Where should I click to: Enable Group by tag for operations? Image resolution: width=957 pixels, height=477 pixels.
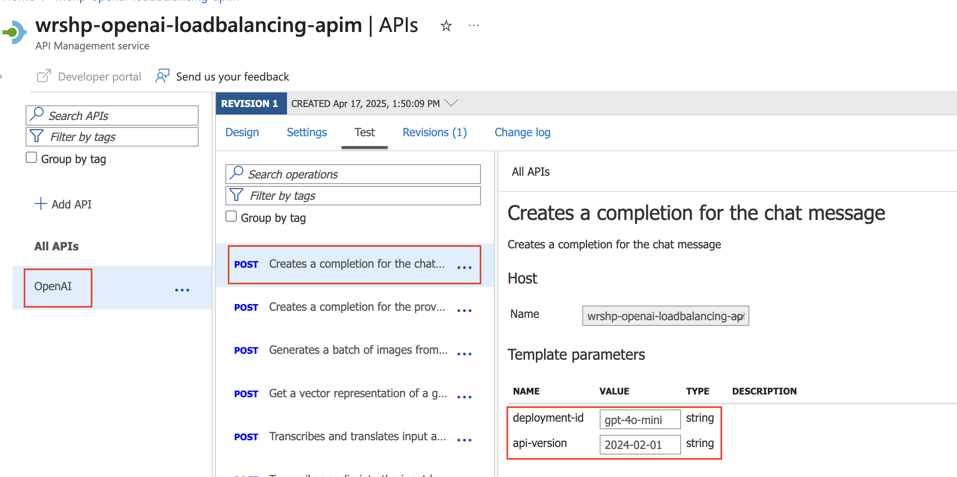(231, 216)
